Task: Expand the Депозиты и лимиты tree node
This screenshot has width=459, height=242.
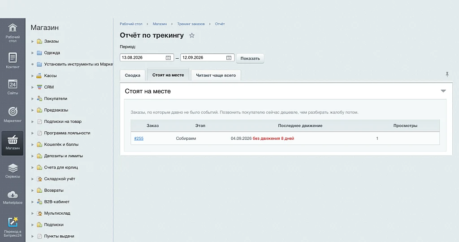Action: [32, 156]
